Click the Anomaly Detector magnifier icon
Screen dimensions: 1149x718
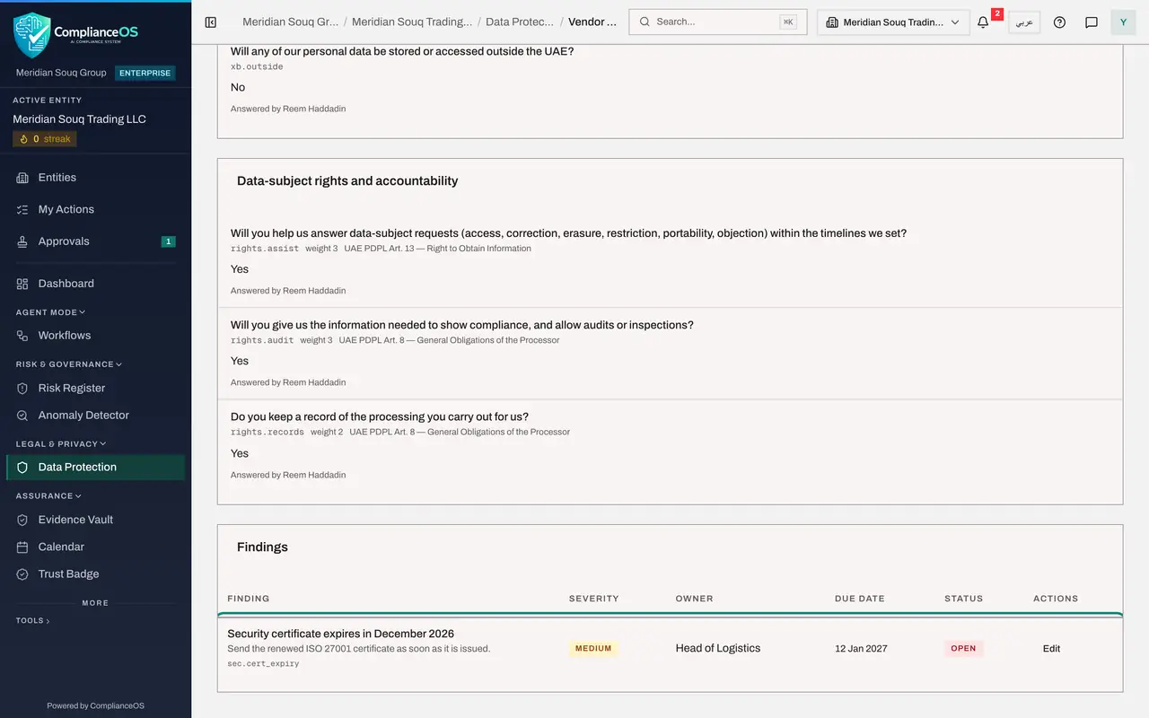[x=22, y=416]
